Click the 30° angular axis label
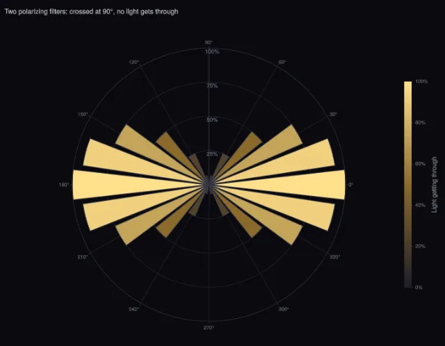The width and height of the screenshot is (445, 346). [x=334, y=115]
